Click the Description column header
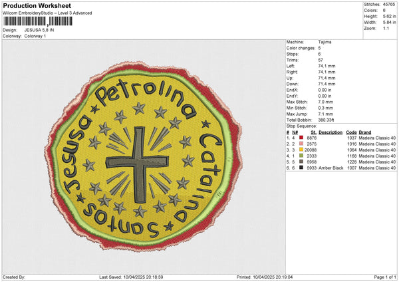 tap(330, 132)
